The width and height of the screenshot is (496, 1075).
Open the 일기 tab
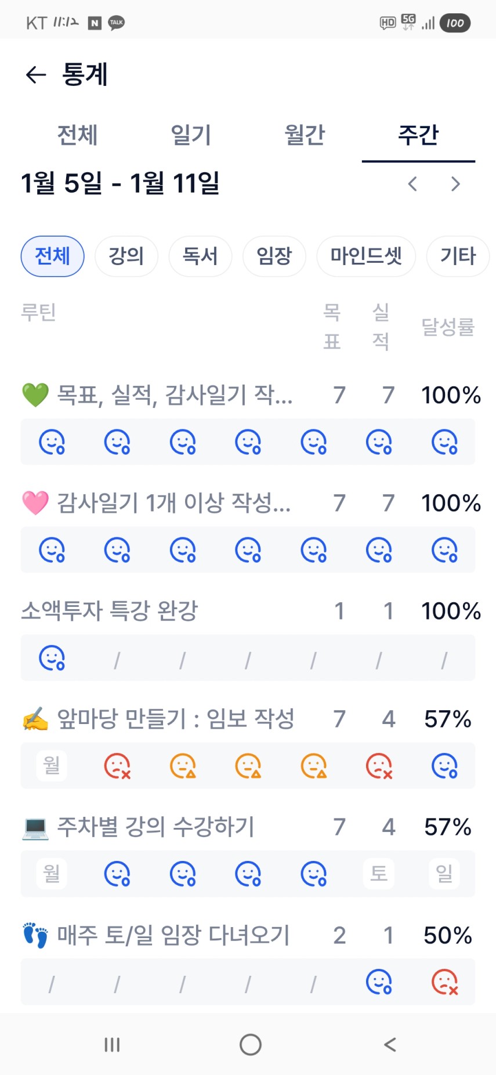191,135
